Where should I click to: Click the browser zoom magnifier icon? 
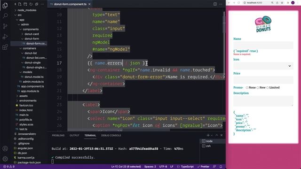point(272,3)
